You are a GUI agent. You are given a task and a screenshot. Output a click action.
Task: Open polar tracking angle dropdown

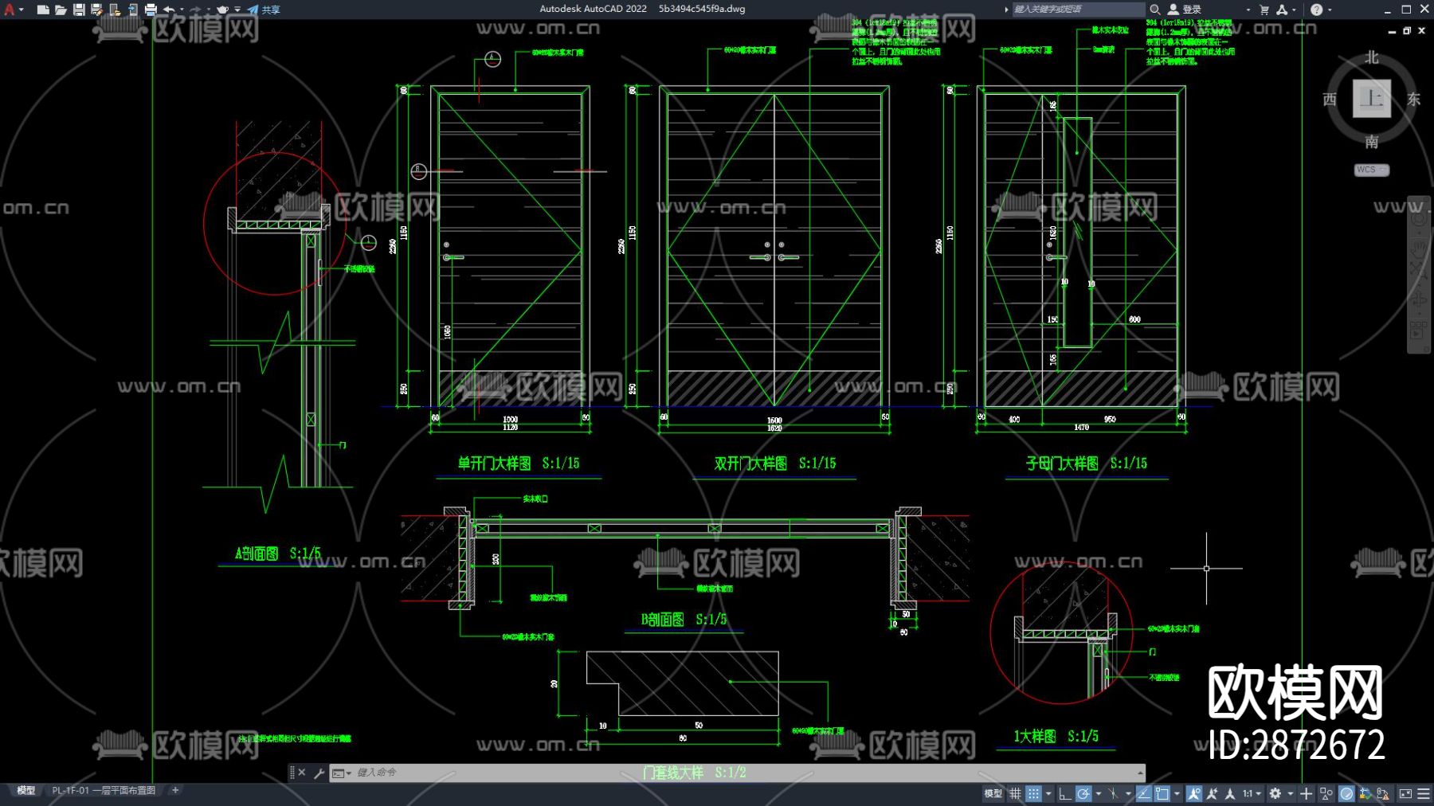[x=1099, y=794]
